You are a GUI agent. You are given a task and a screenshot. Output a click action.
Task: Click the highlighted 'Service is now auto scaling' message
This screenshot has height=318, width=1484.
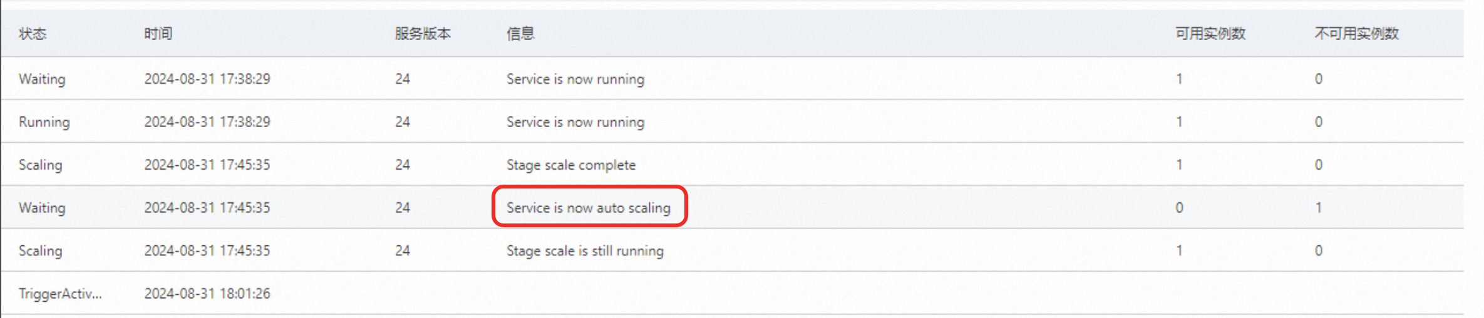[x=589, y=208]
